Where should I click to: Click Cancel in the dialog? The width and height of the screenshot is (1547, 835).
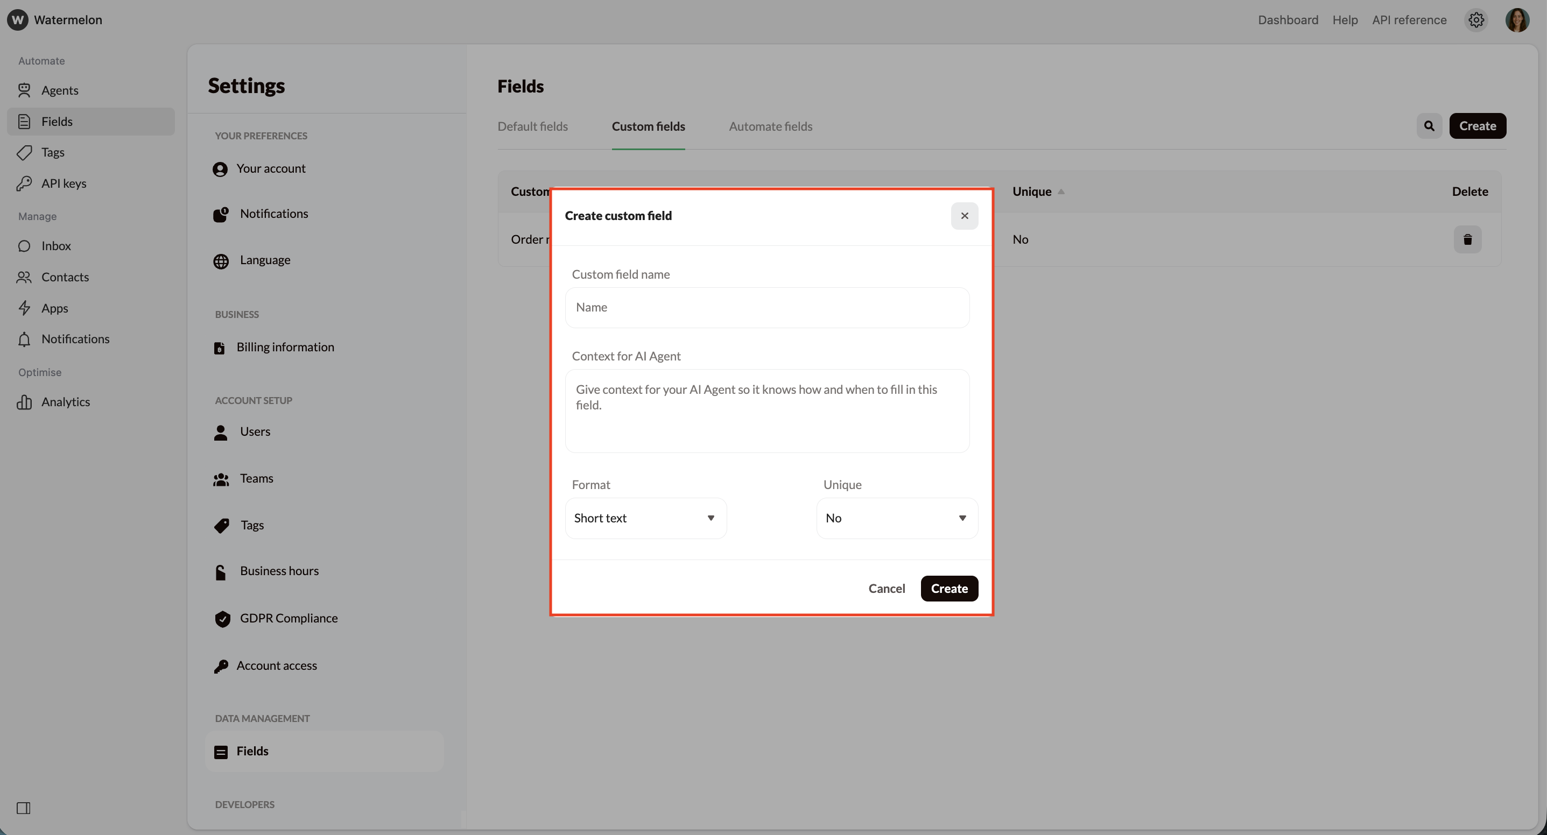887,588
